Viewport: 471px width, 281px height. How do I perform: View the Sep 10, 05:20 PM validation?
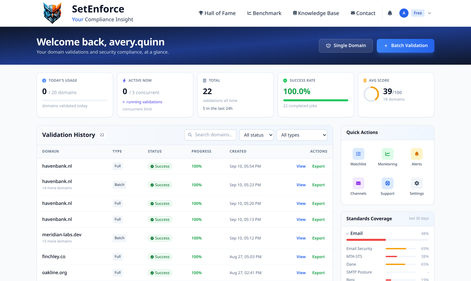point(301,203)
